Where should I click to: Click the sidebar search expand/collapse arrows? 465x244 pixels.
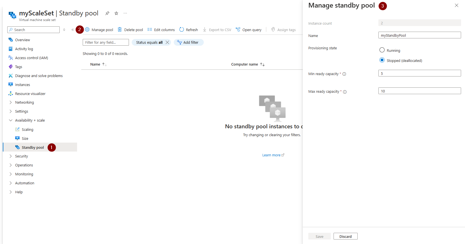click(64, 30)
